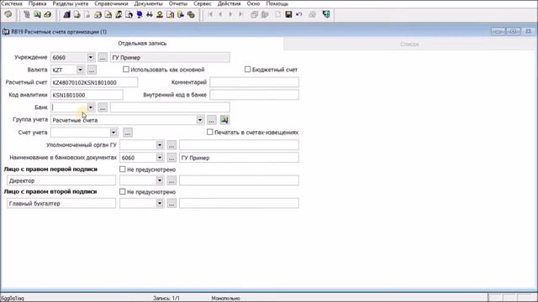The image size is (538, 302).
Task: Open the Сервис menu
Action: [203, 3]
